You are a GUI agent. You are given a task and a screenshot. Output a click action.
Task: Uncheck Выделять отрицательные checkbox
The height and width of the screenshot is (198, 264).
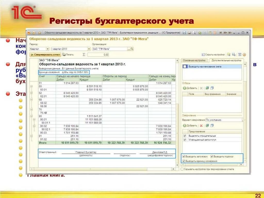(185, 136)
